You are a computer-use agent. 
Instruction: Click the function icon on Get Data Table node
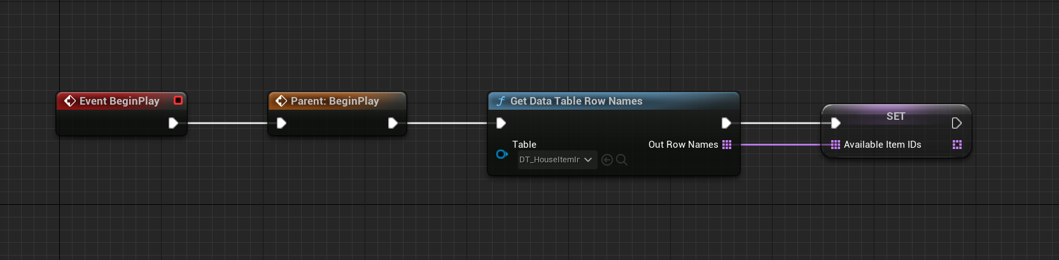pyautogui.click(x=501, y=101)
